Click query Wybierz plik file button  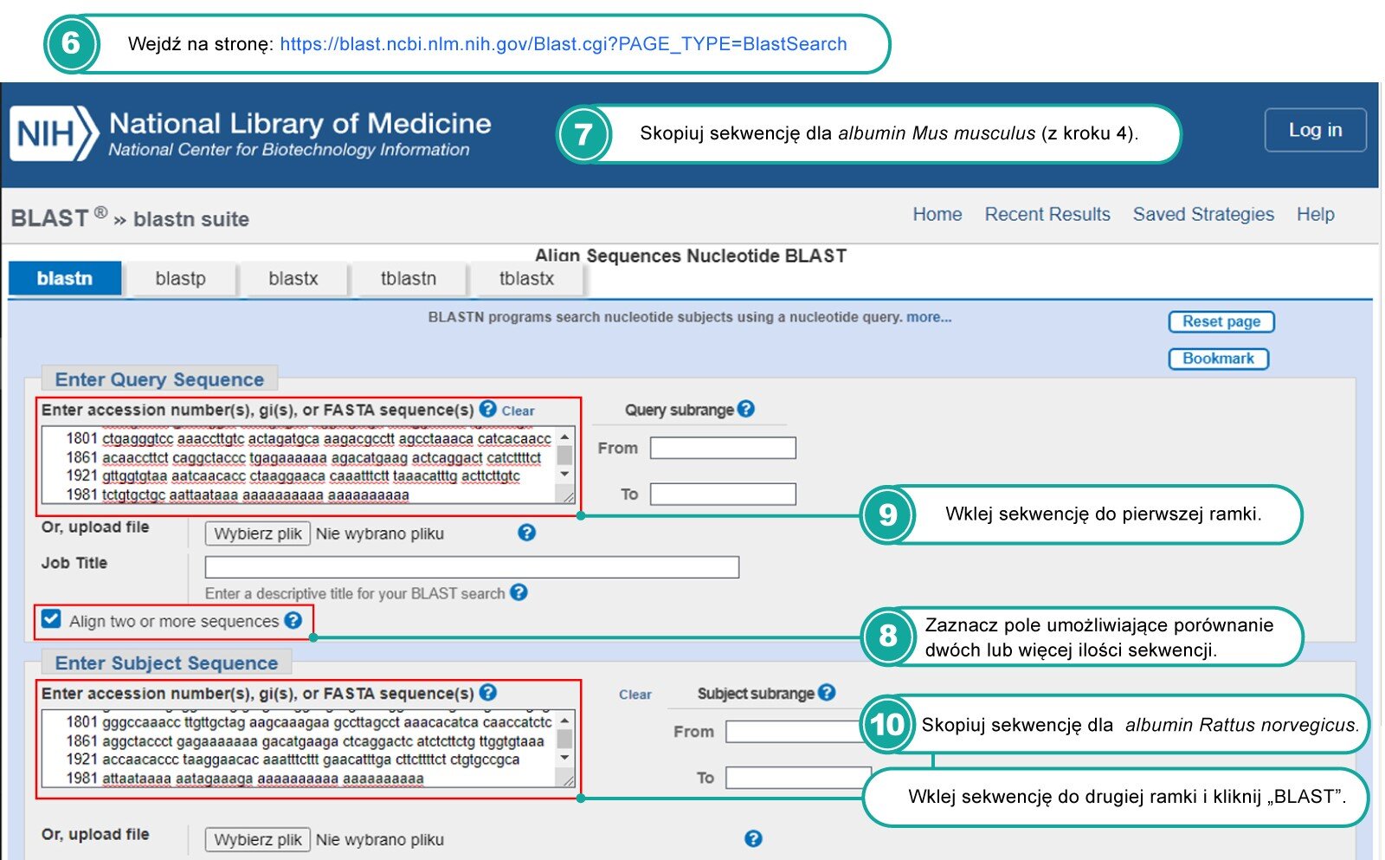point(257,533)
